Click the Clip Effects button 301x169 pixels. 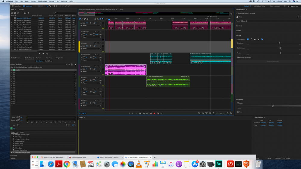point(39,61)
